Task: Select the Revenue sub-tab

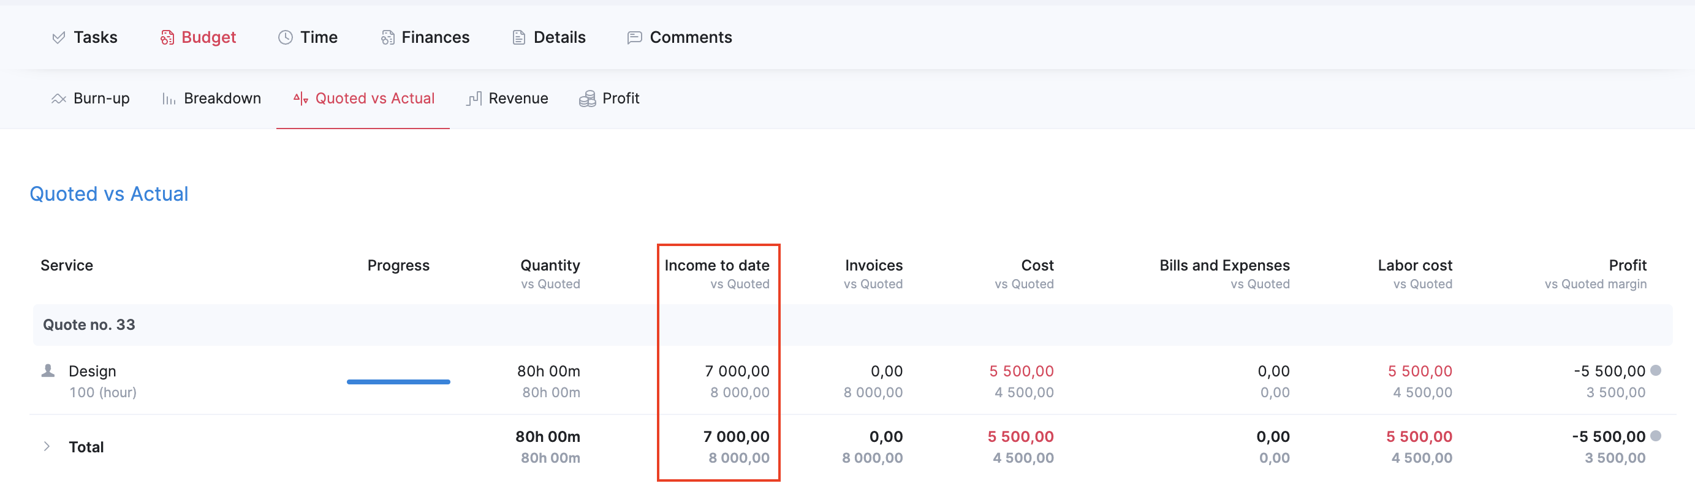Action: coord(507,99)
